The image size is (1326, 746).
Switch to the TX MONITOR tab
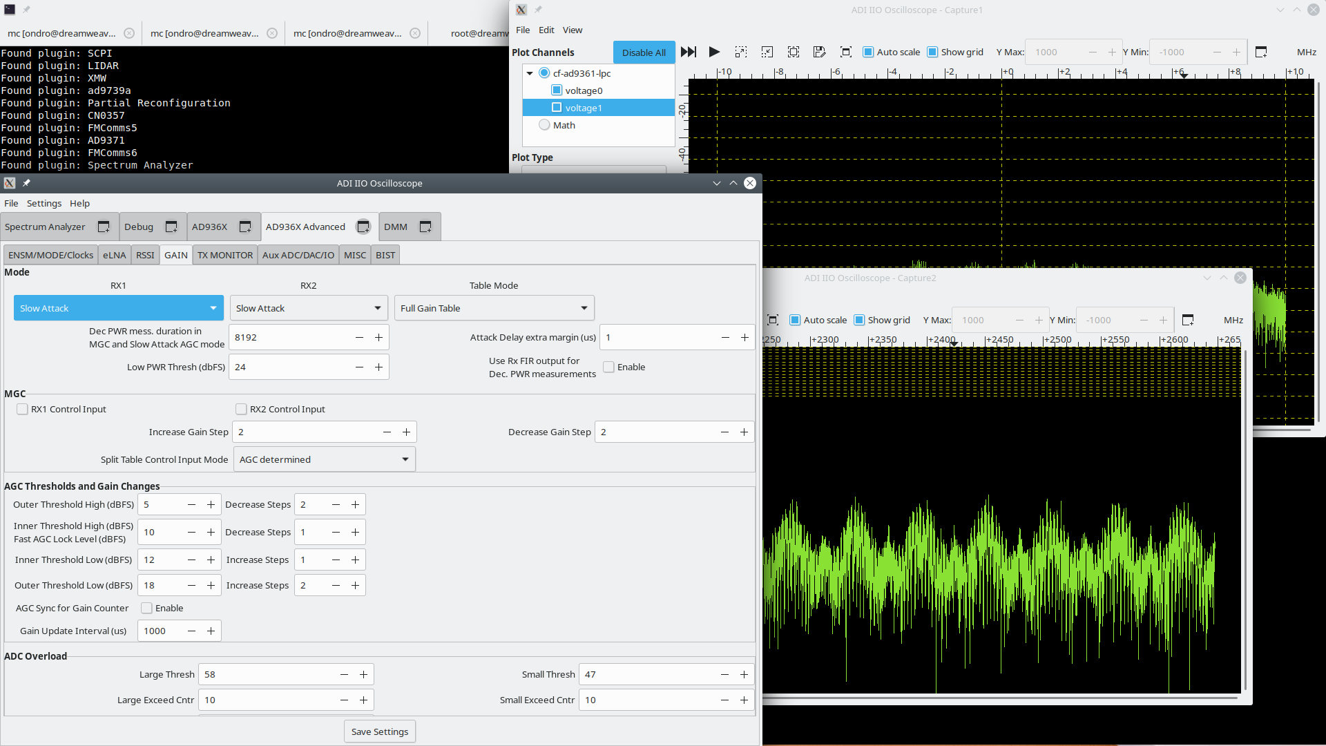(225, 255)
